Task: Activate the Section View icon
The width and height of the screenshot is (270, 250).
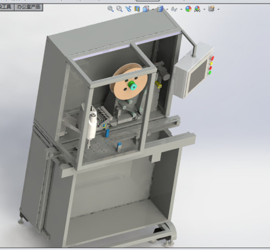Action: pos(137,9)
